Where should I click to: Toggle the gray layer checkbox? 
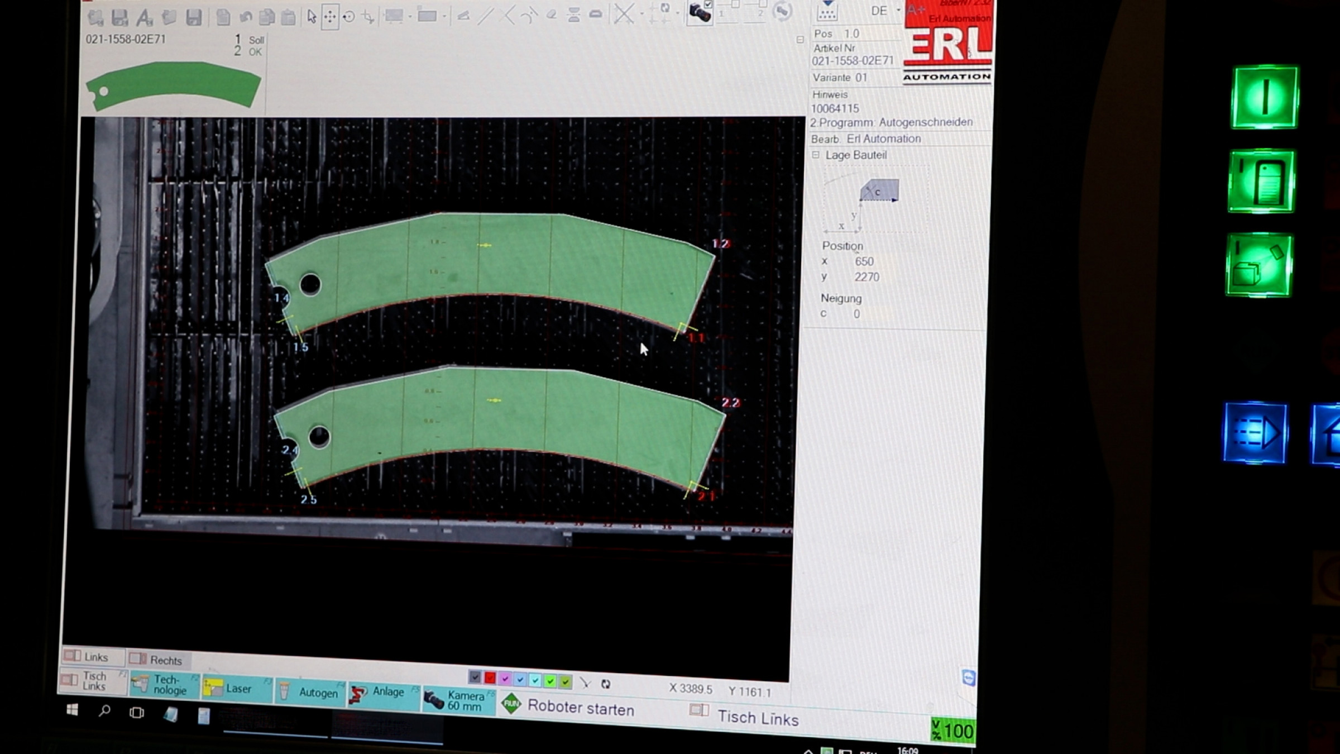[x=475, y=677]
